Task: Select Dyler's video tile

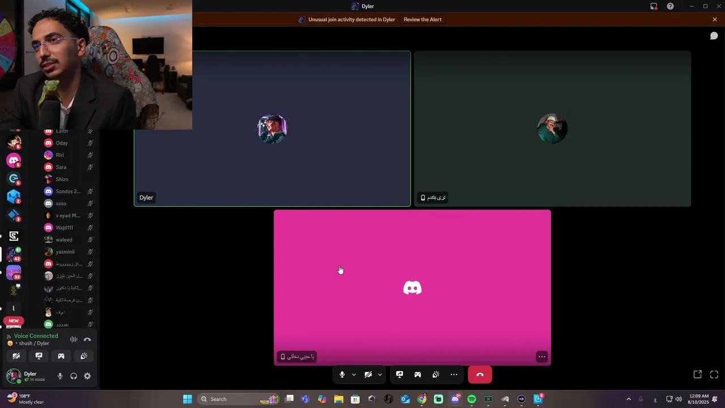Action: point(272,129)
